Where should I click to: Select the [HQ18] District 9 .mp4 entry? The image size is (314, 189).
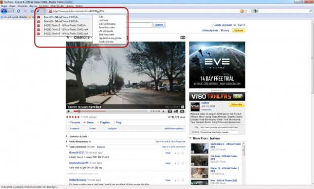[x=64, y=29]
